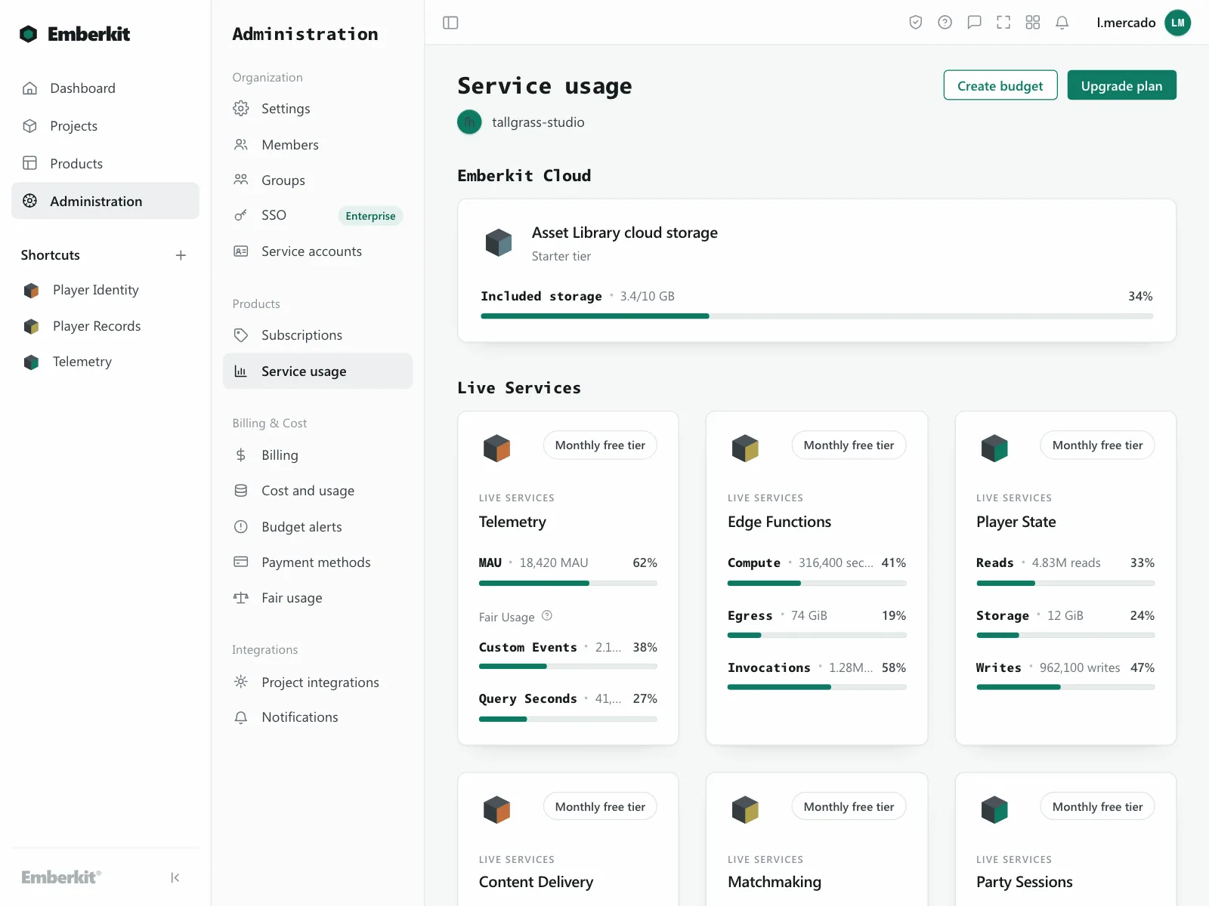
Task: Click the tallgrass-studio organization avatar
Action: (x=469, y=122)
